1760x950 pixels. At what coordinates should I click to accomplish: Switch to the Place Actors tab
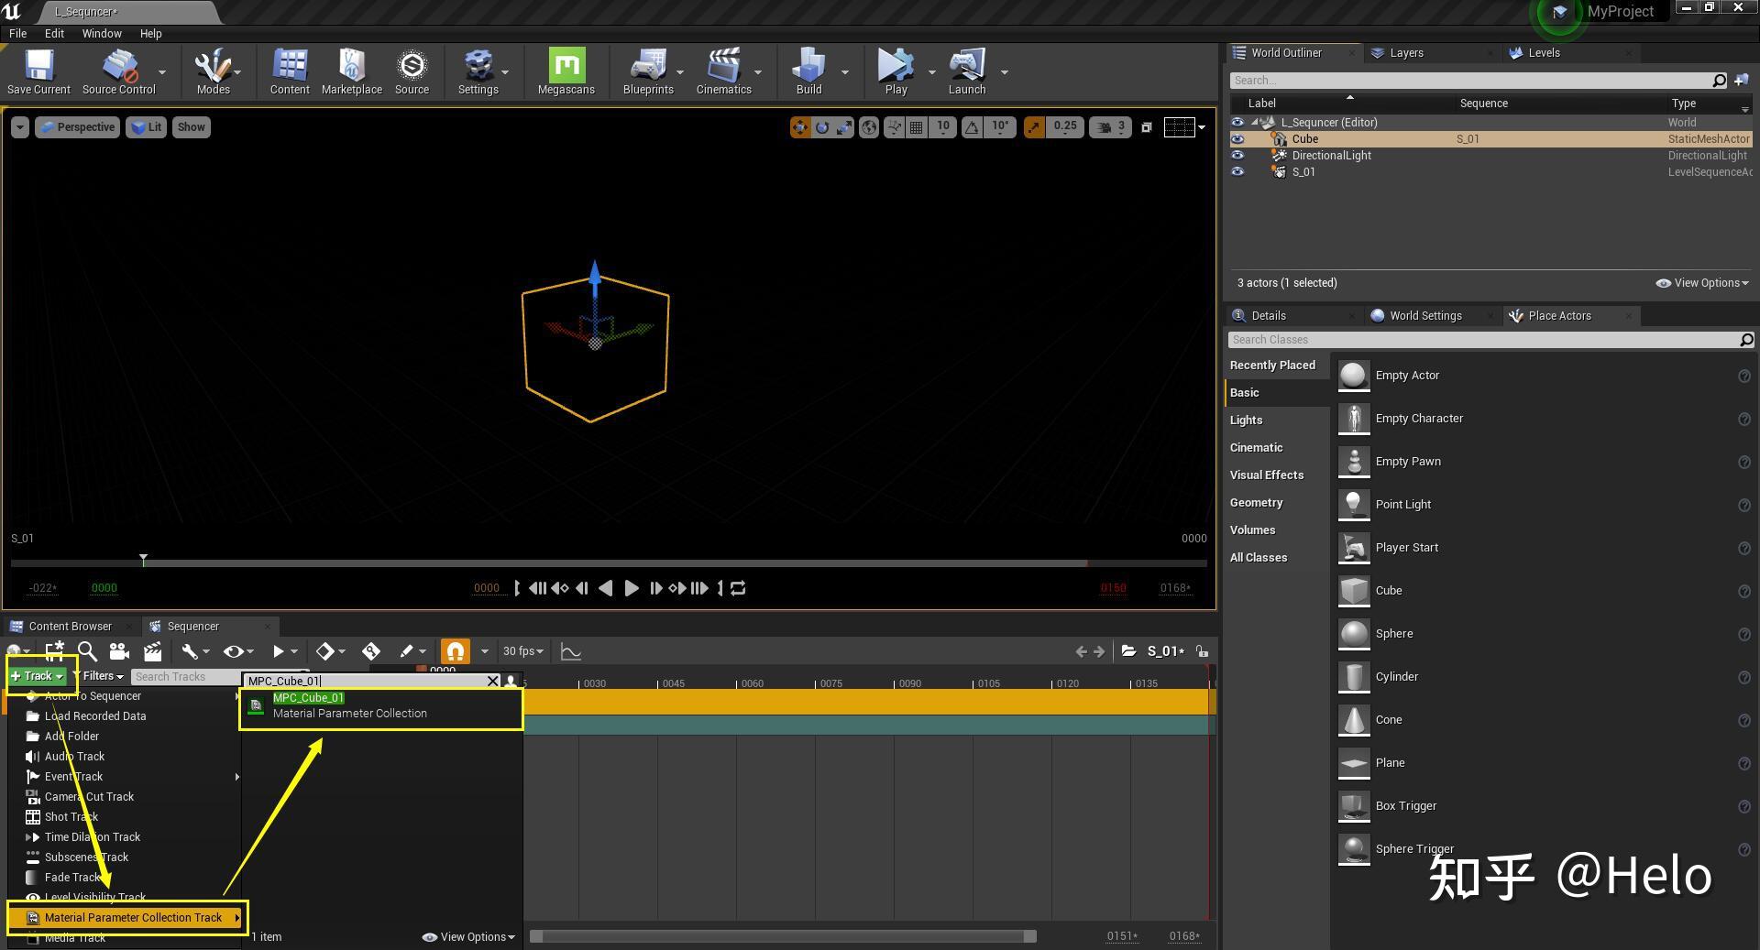[x=1558, y=315]
